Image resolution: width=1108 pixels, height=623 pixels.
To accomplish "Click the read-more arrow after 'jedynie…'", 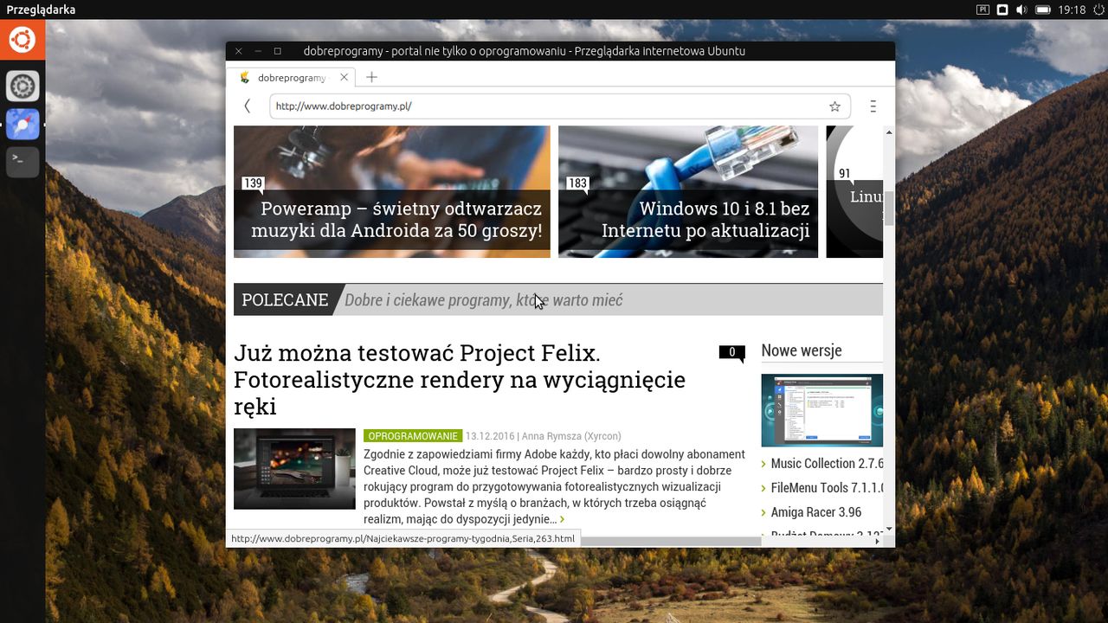I will click(x=562, y=520).
